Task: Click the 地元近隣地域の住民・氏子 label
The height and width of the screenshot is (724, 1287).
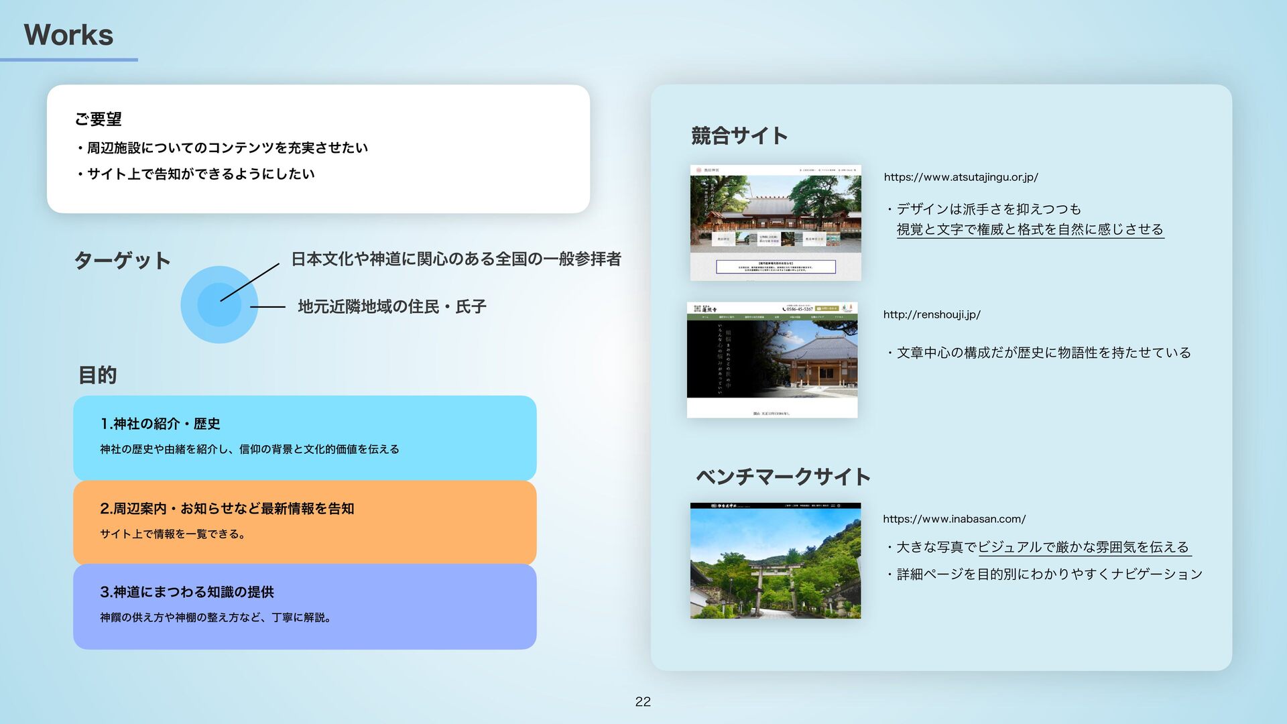Action: point(391,306)
